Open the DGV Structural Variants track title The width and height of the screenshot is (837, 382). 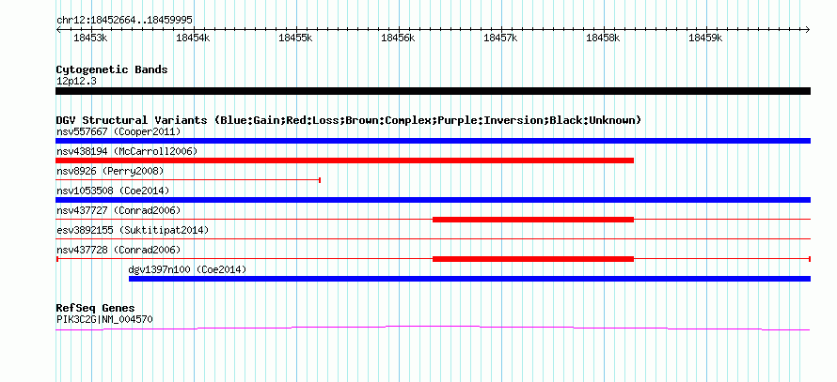point(349,120)
